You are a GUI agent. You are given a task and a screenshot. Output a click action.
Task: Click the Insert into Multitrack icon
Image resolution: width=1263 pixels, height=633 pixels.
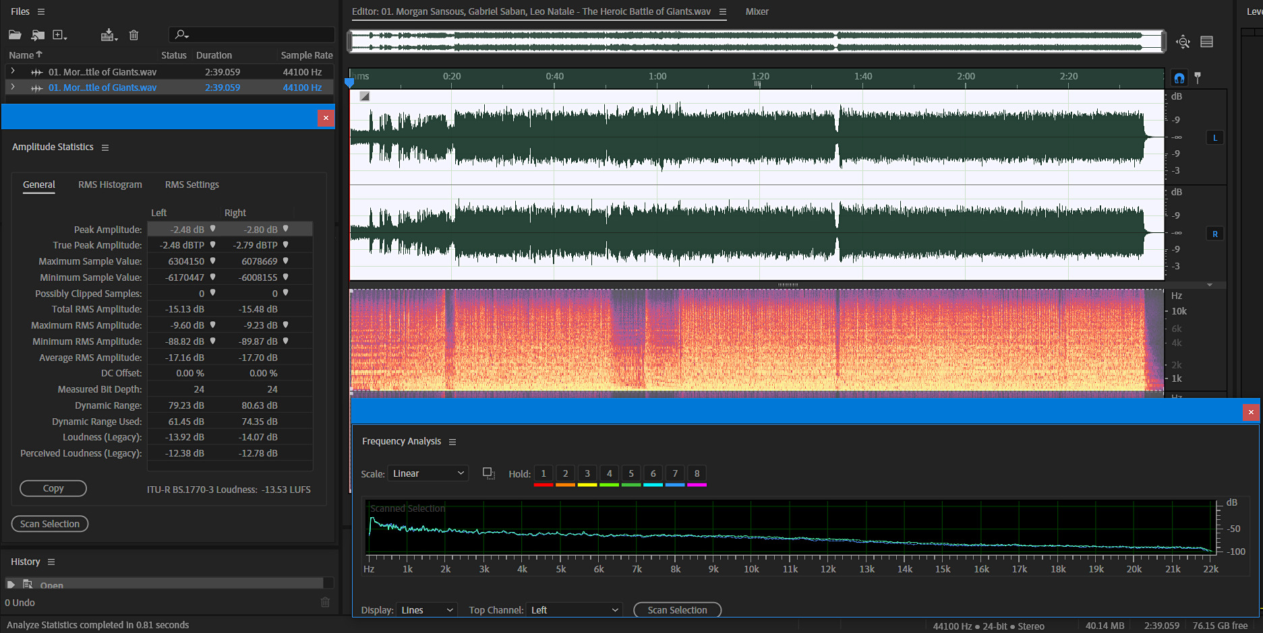pos(108,35)
